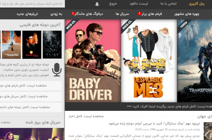The image size is (212, 140).
Task: Open به زودی coming soon menu
Action: [56, 14]
